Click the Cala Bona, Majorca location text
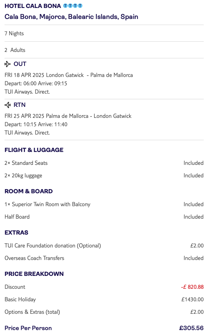This screenshot has height=335, width=209. pos(71,17)
